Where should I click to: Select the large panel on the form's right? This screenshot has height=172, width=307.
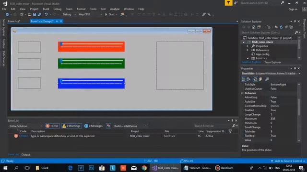click(180, 66)
